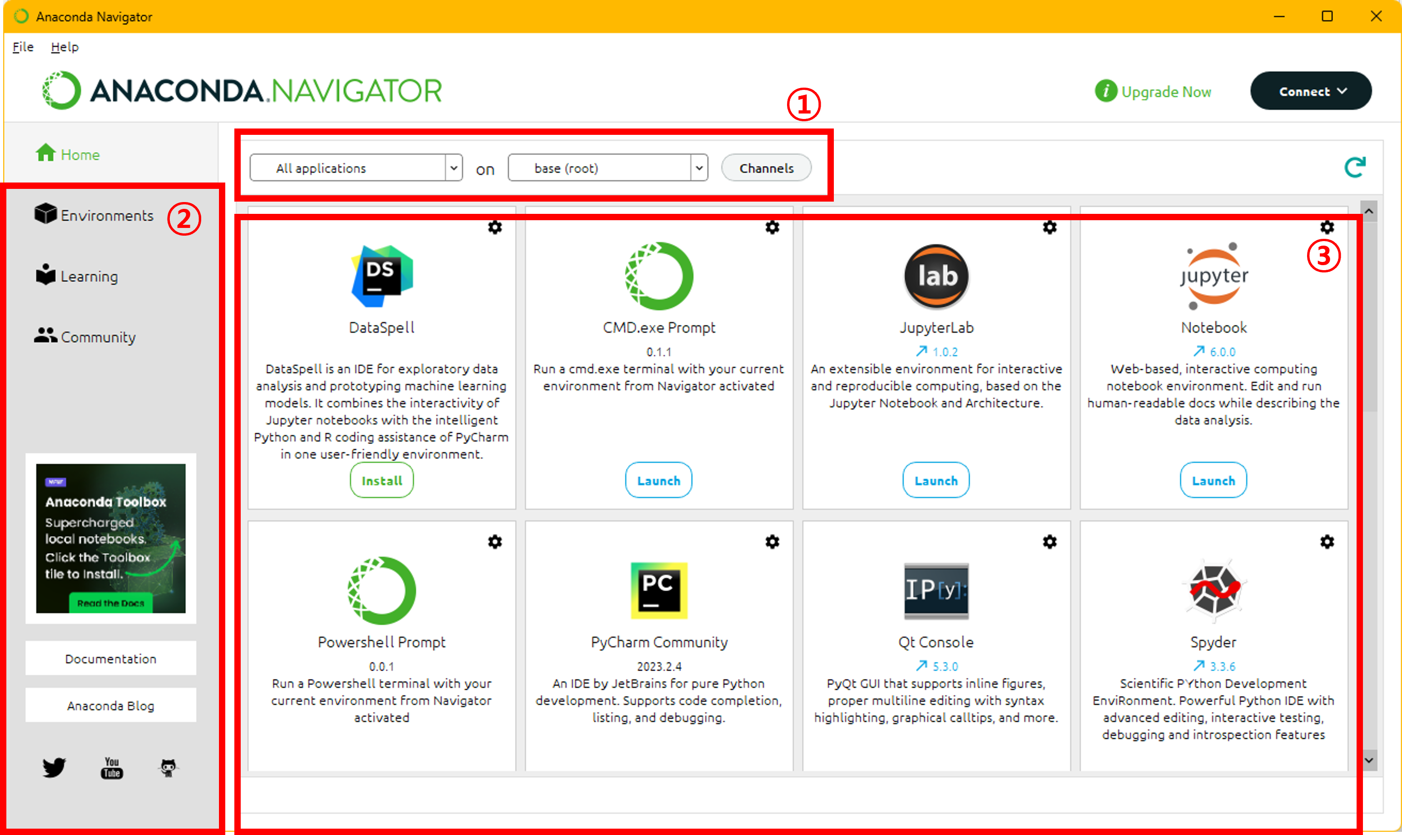Maximize the Anaconda Navigator window
The image size is (1402, 835).
(1327, 16)
